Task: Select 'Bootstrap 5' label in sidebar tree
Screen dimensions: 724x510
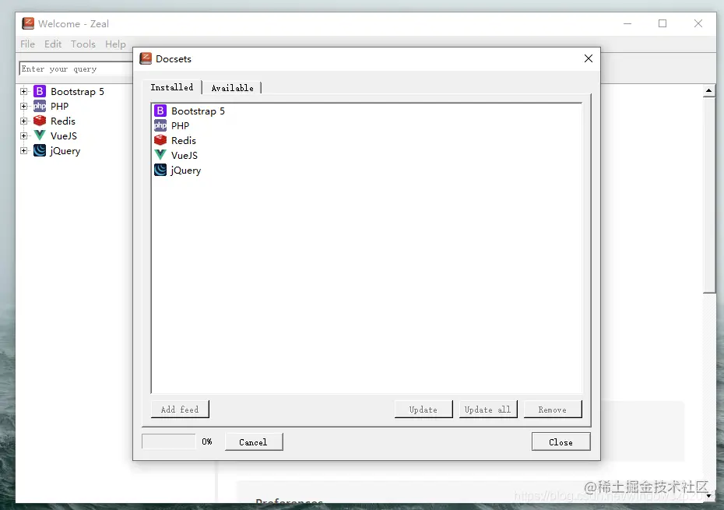Action: point(78,91)
